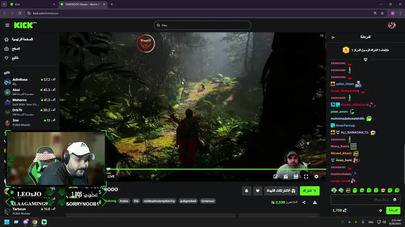Open browser zoom magnifier icon
Viewport: 405px width, 227px height.
point(375,13)
